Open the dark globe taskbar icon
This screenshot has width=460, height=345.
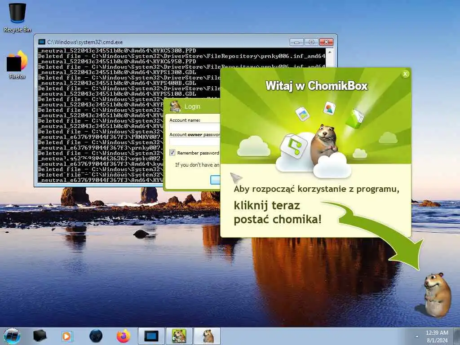coord(96,336)
